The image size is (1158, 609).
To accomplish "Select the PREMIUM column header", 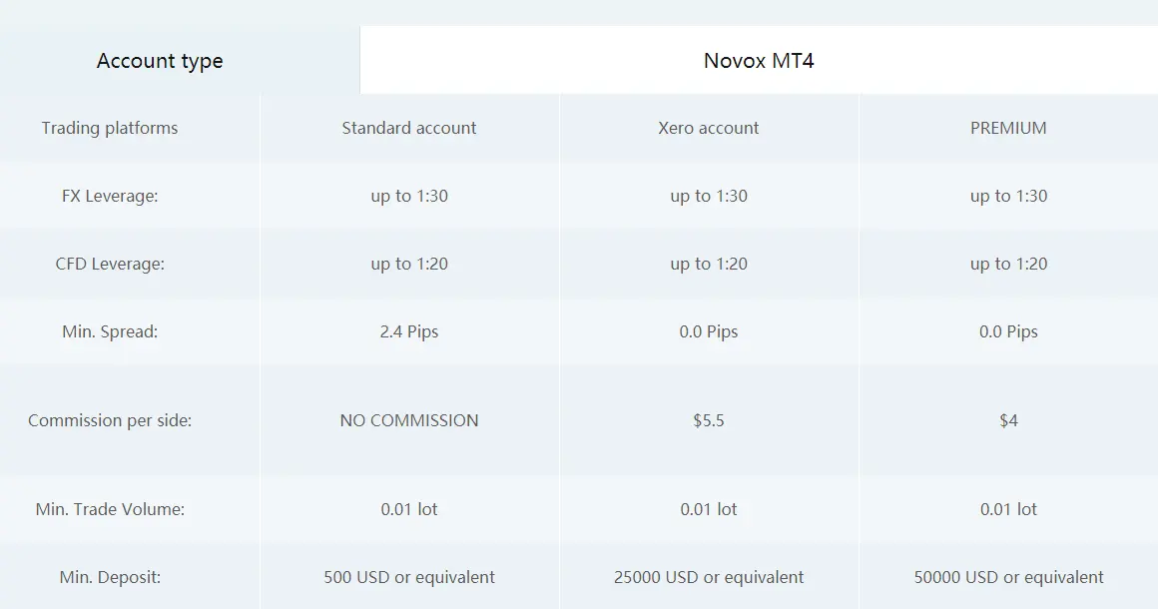I will (x=1008, y=128).
